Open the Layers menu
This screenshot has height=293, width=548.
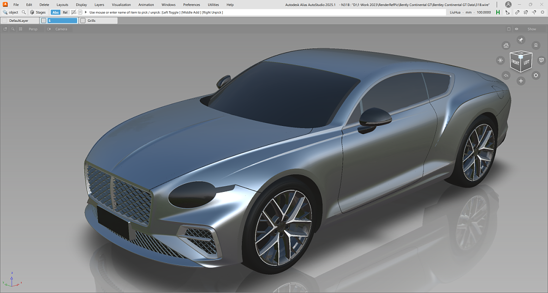click(x=99, y=5)
